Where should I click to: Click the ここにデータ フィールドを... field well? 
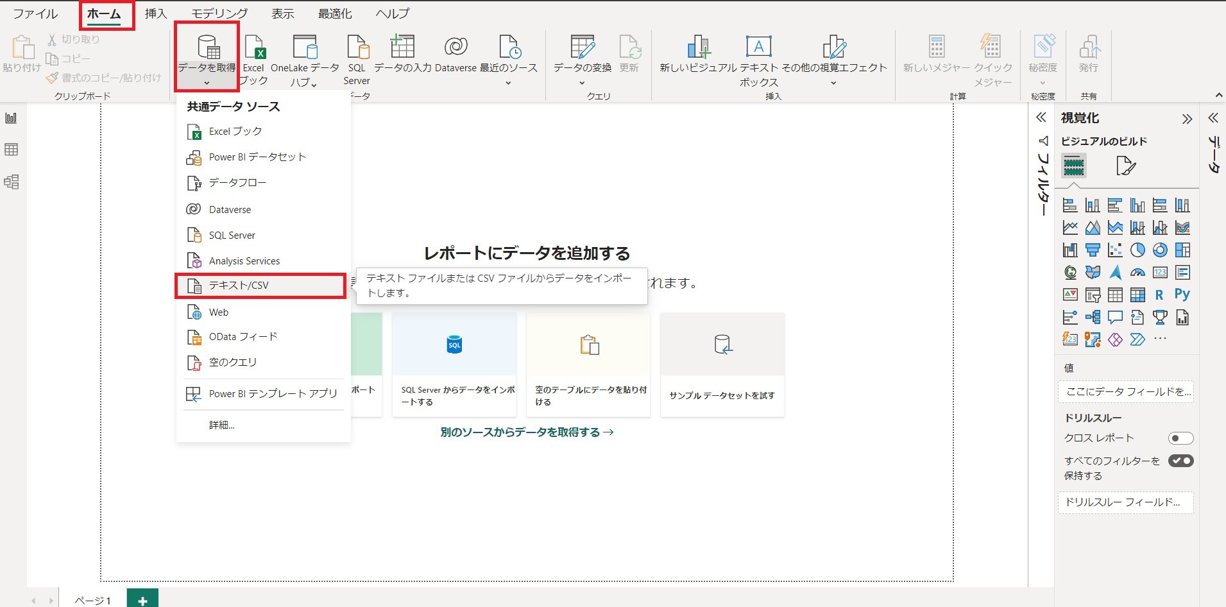[x=1126, y=391]
